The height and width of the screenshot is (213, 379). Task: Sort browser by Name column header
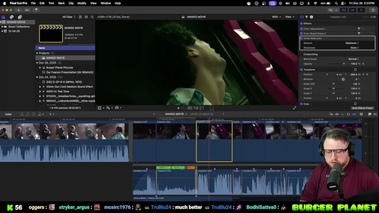pyautogui.click(x=65, y=48)
